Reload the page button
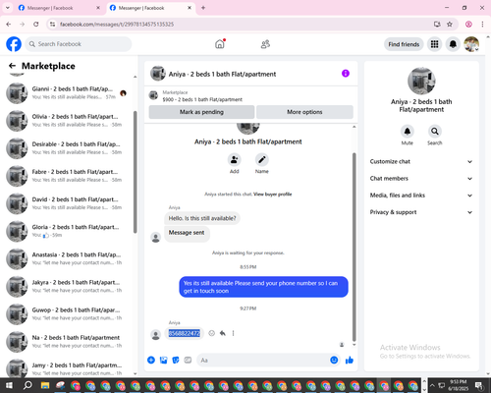This screenshot has height=393, width=491. coord(36,24)
